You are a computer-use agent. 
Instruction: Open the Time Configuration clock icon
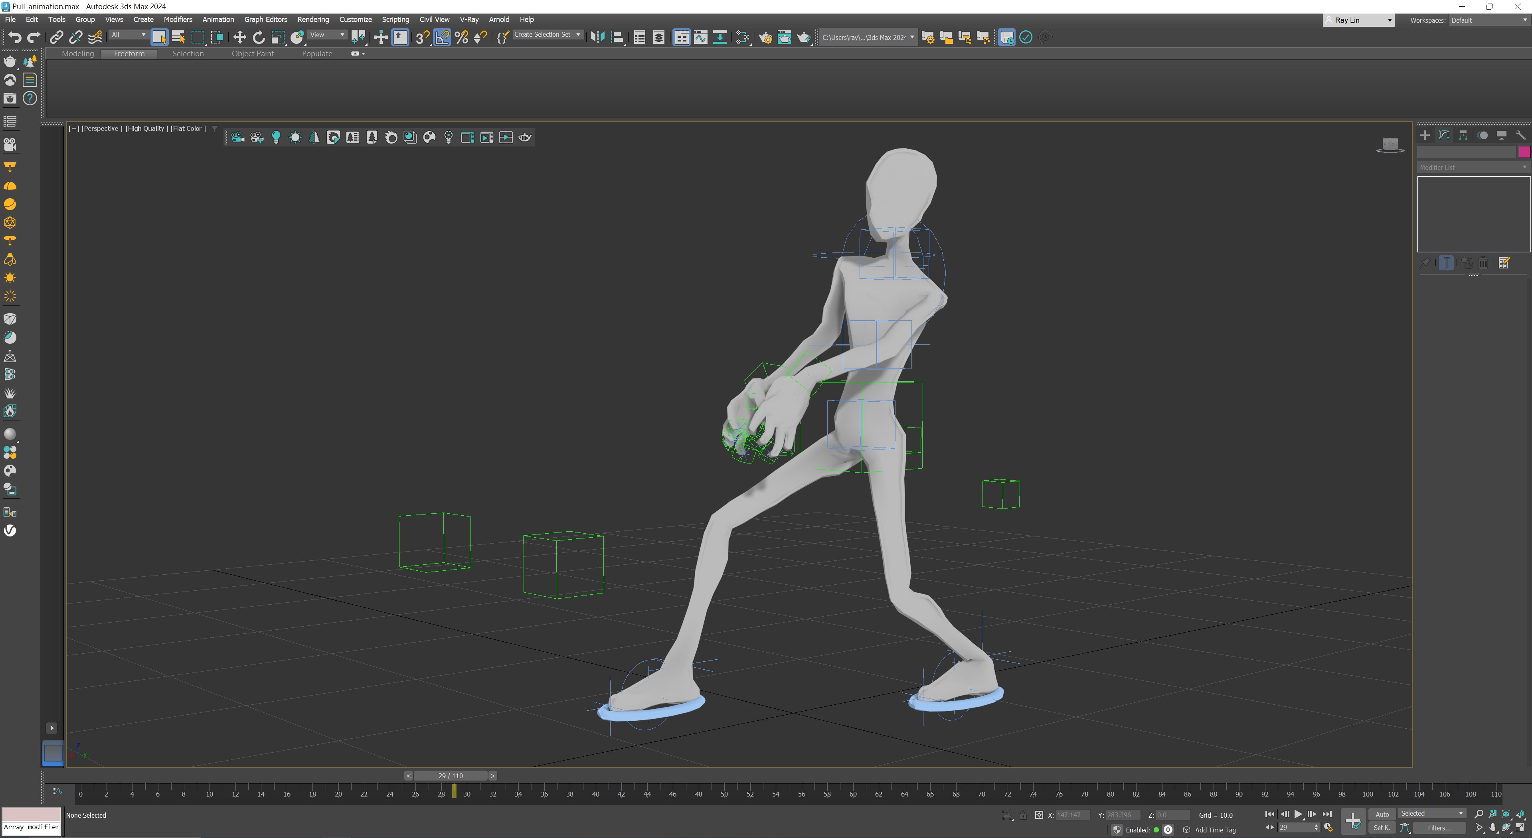[1328, 827]
